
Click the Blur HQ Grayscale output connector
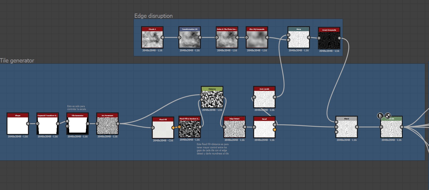[x=267, y=37]
